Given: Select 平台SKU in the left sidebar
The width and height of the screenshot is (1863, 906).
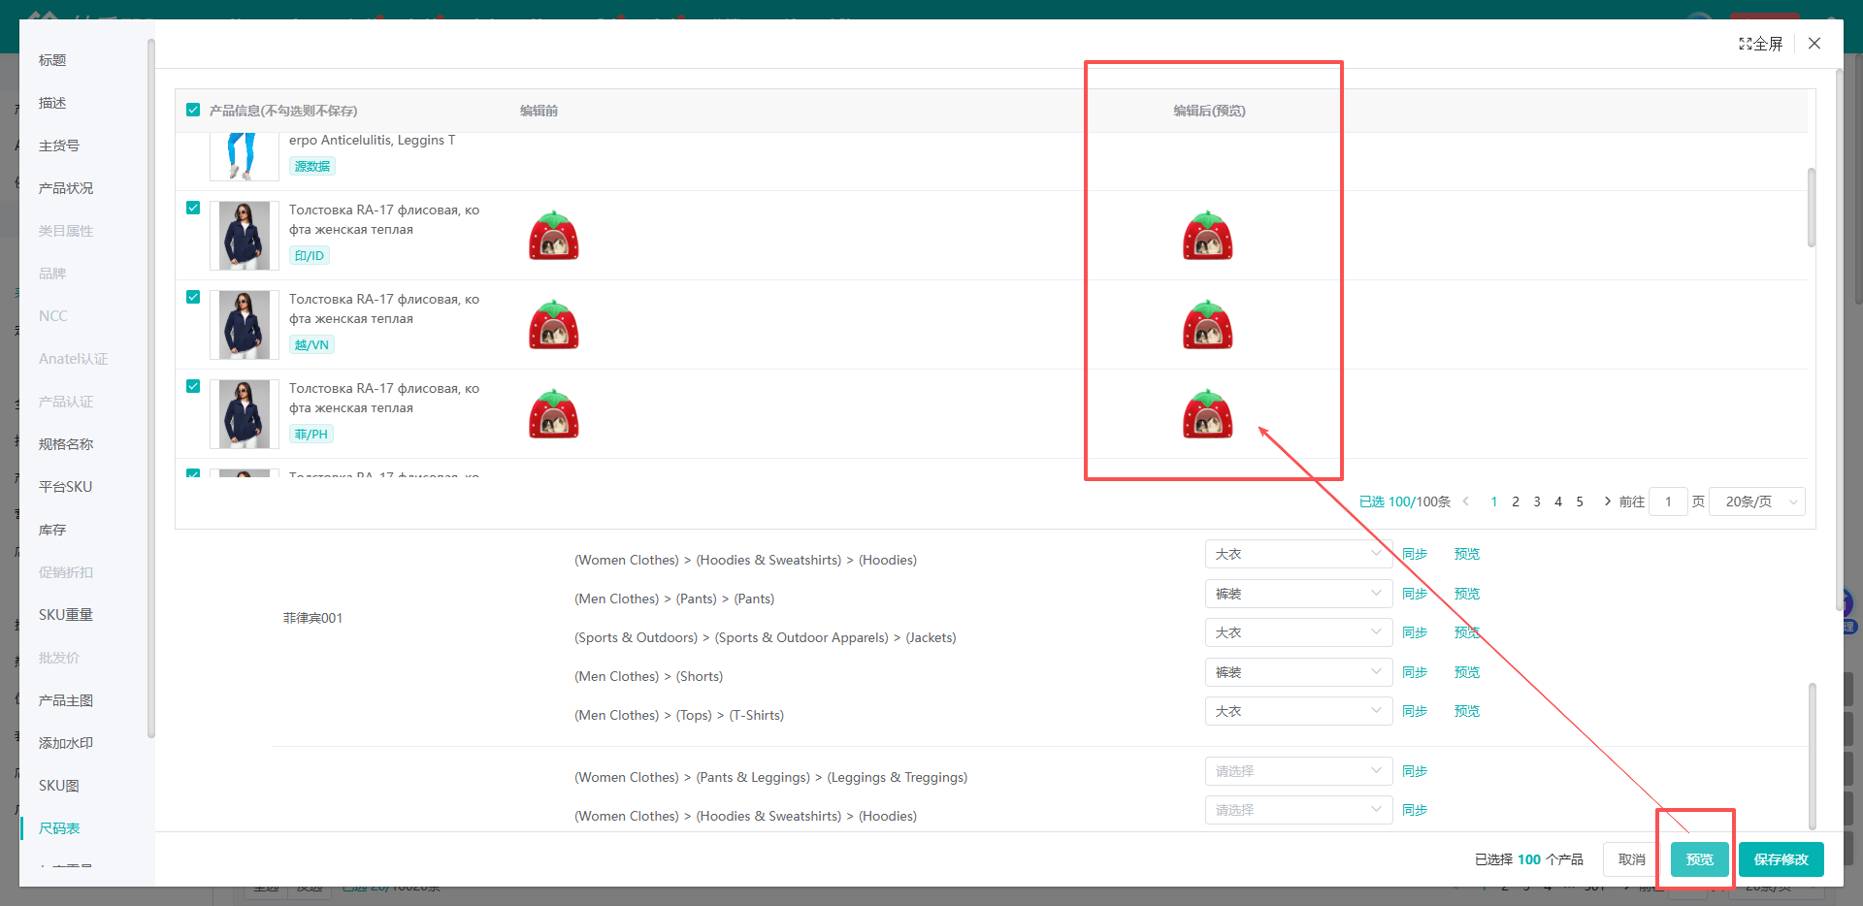Looking at the screenshot, I should point(65,487).
